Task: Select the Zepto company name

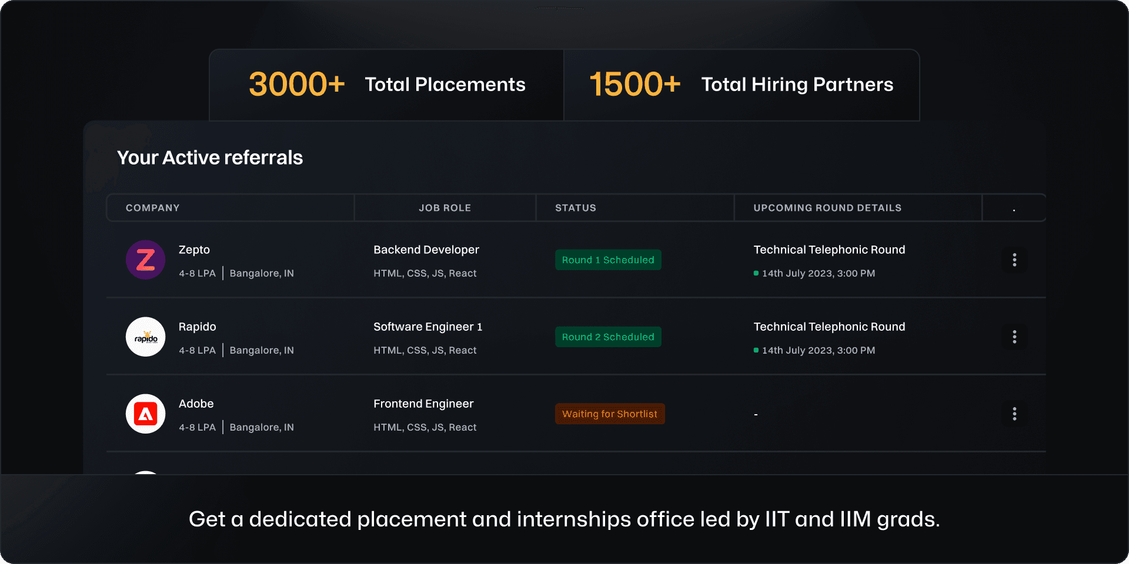Action: click(194, 250)
